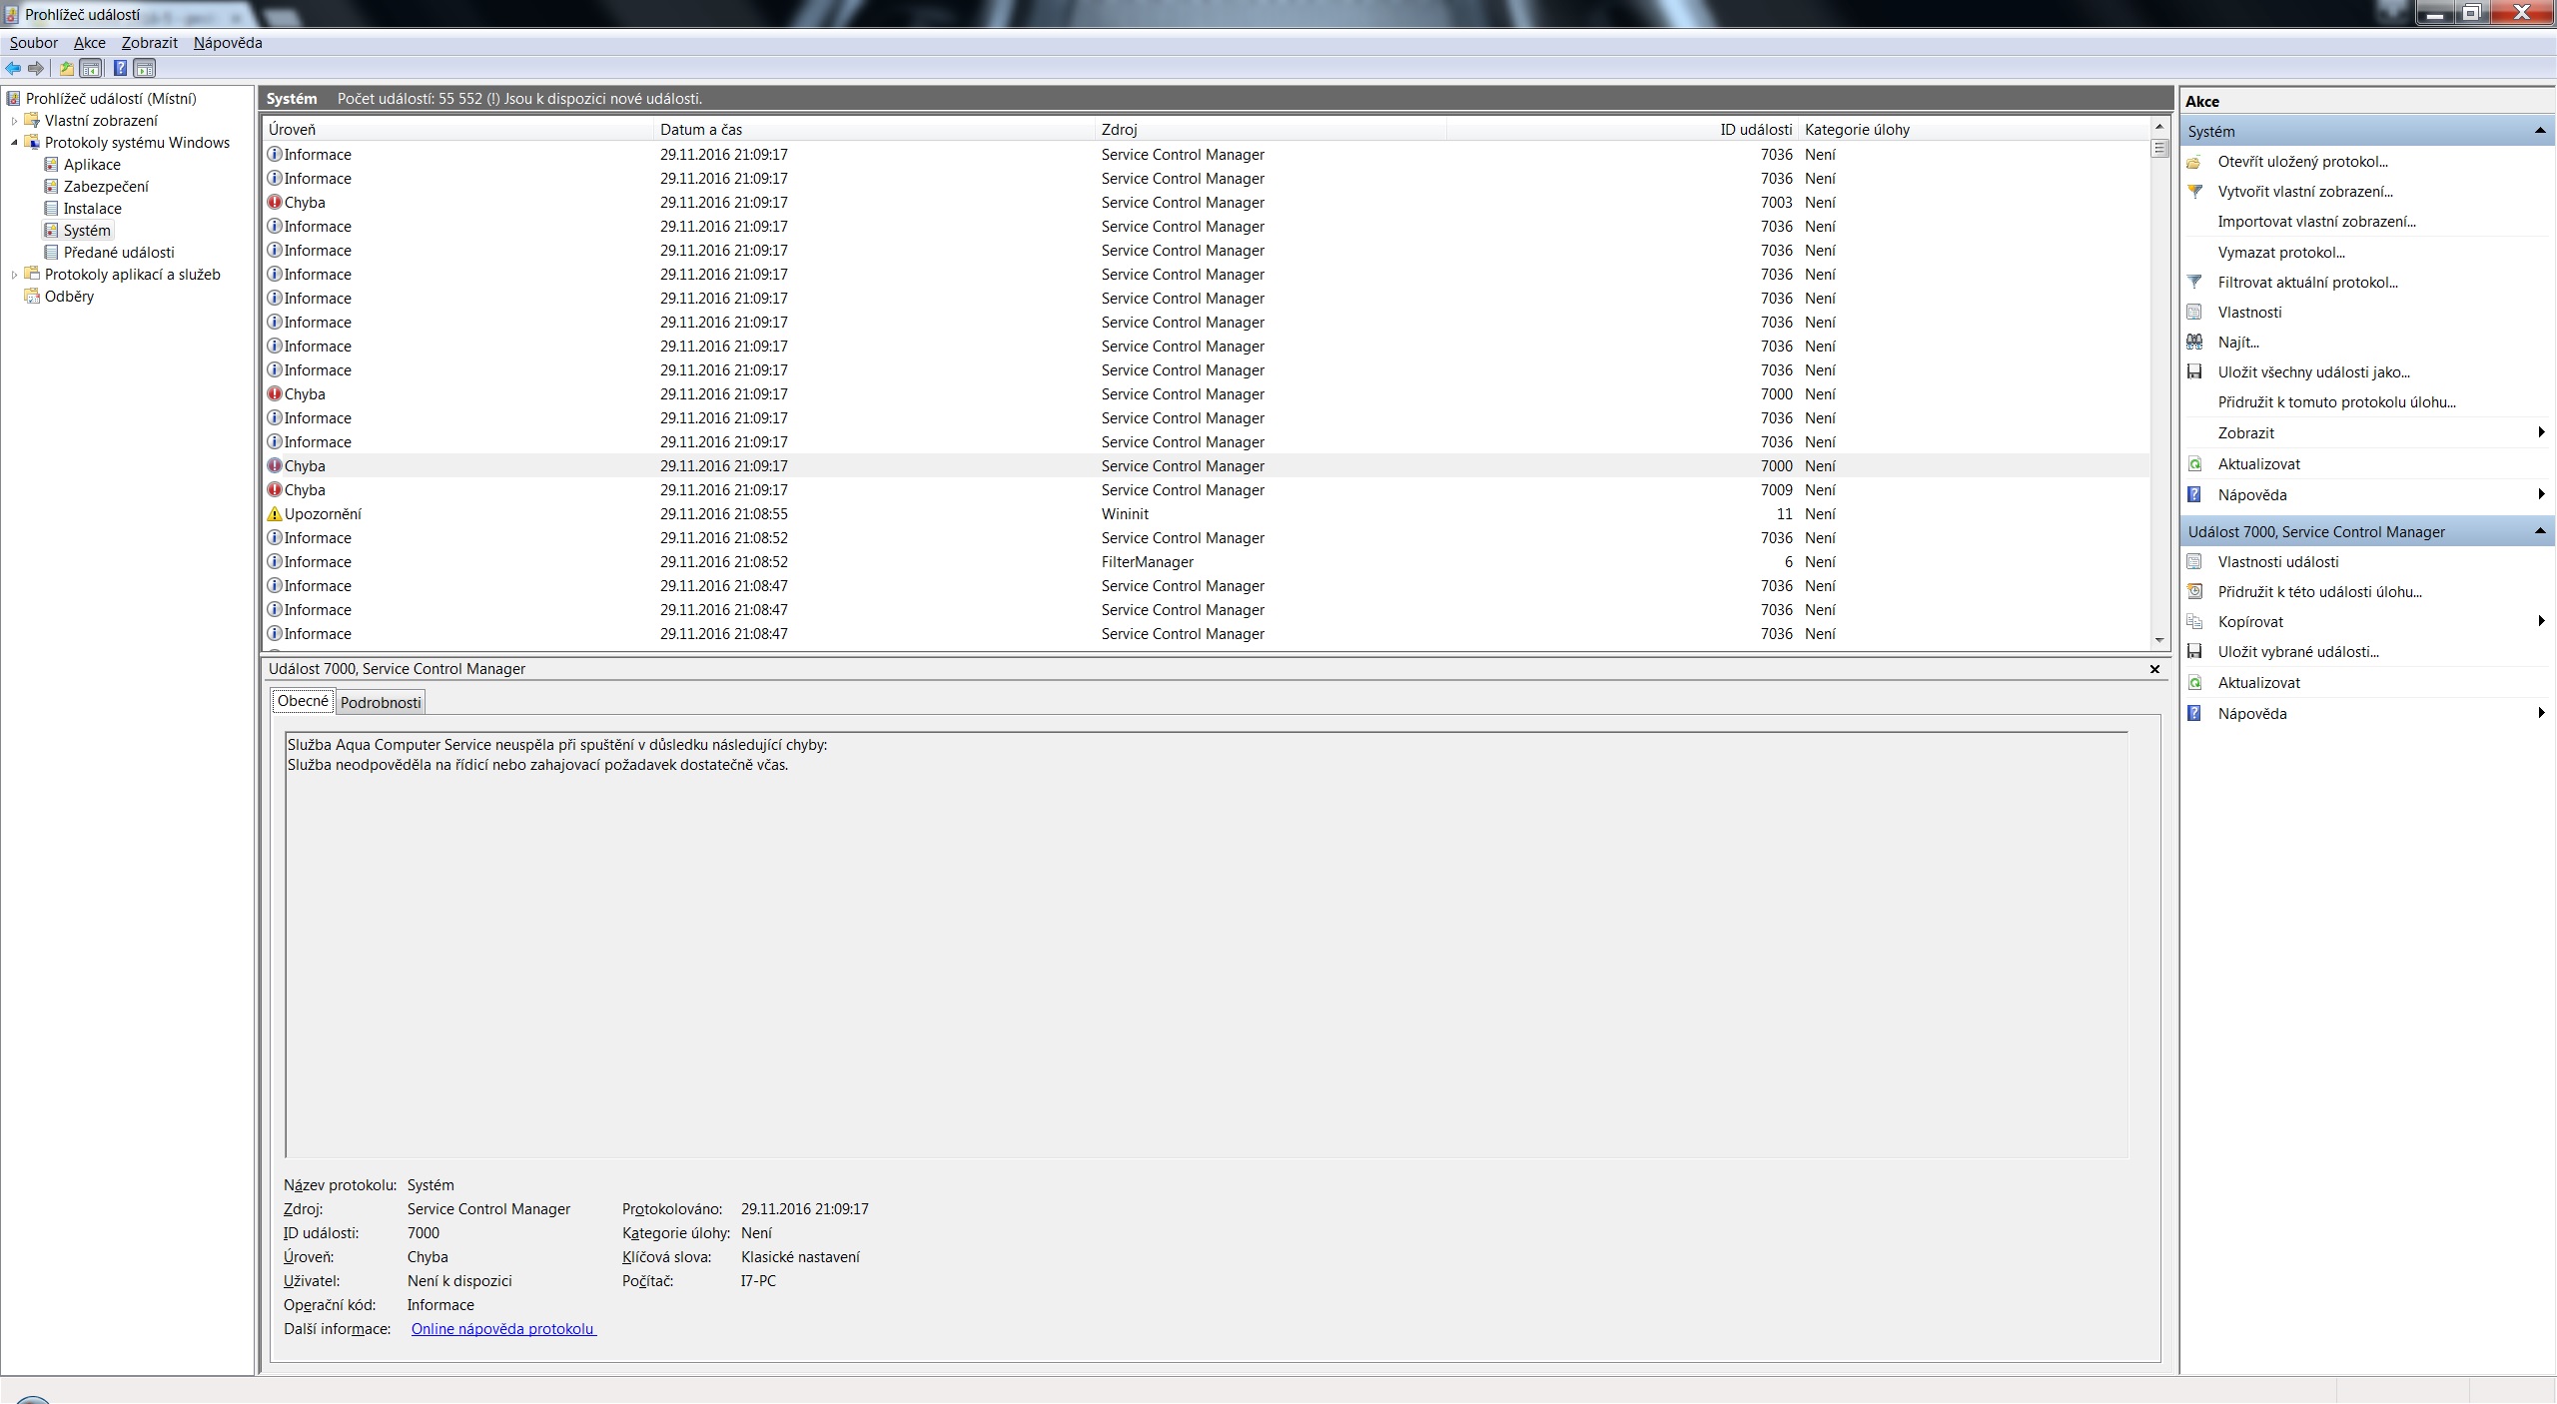This screenshot has width=2557, height=1404.
Task: Expand the Vlastní zobrazení tree node
Action: (x=14, y=121)
